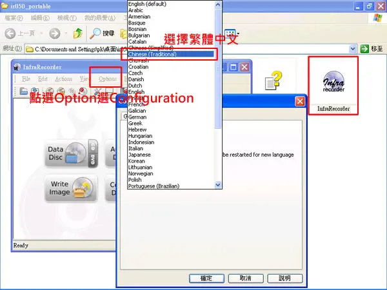This screenshot has width=387, height=290.
Task: Click the 說明 Help button
Action: tap(285, 278)
